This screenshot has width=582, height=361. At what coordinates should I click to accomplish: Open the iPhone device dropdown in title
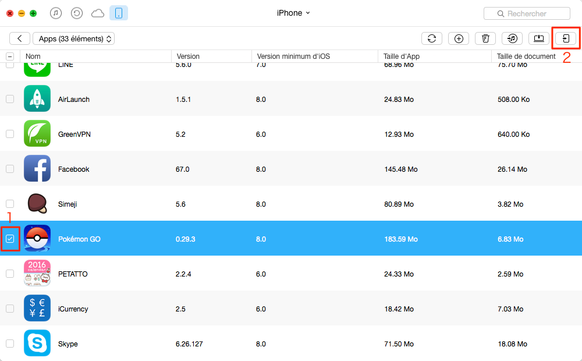coord(293,13)
